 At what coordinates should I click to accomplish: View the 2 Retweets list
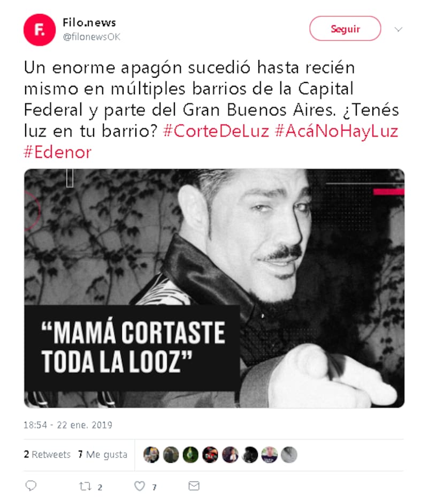47,455
